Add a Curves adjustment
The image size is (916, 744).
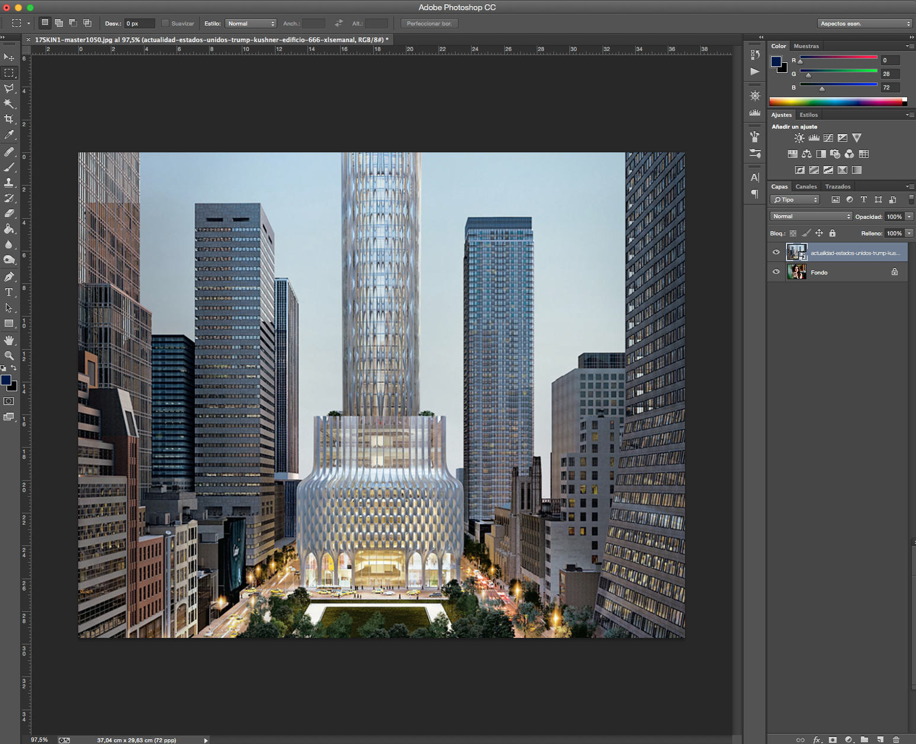pyautogui.click(x=828, y=138)
